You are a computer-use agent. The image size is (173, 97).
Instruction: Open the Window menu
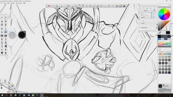click(x=13, y=3)
